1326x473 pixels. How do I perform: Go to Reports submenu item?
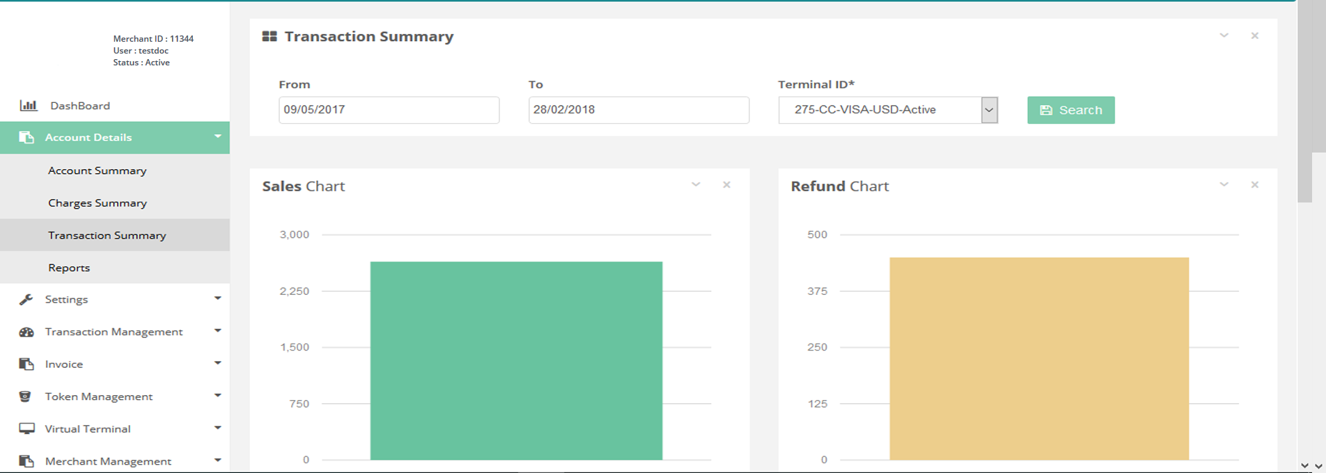(x=69, y=268)
